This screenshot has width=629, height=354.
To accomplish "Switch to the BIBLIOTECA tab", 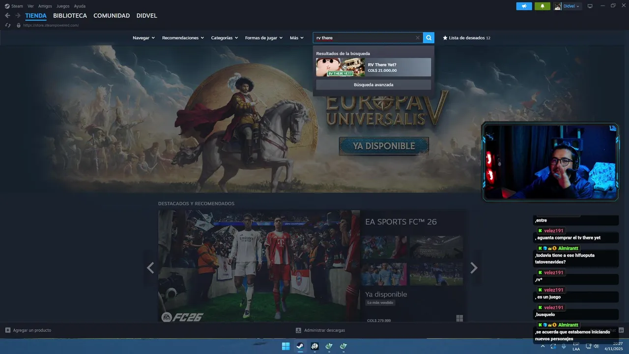I will click(x=70, y=16).
